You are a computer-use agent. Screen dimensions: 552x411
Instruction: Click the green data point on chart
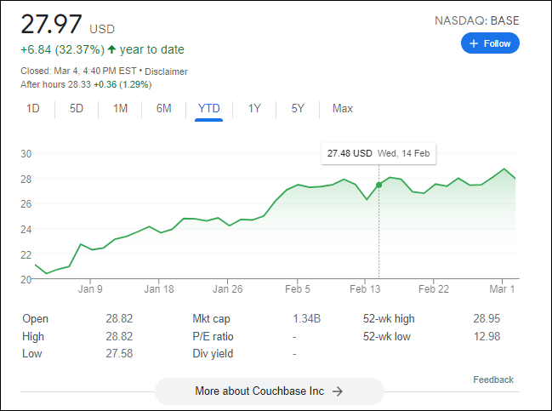point(378,185)
